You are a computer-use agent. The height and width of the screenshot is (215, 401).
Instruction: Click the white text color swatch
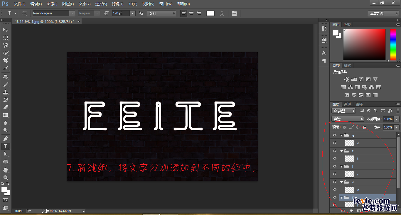tap(210, 13)
